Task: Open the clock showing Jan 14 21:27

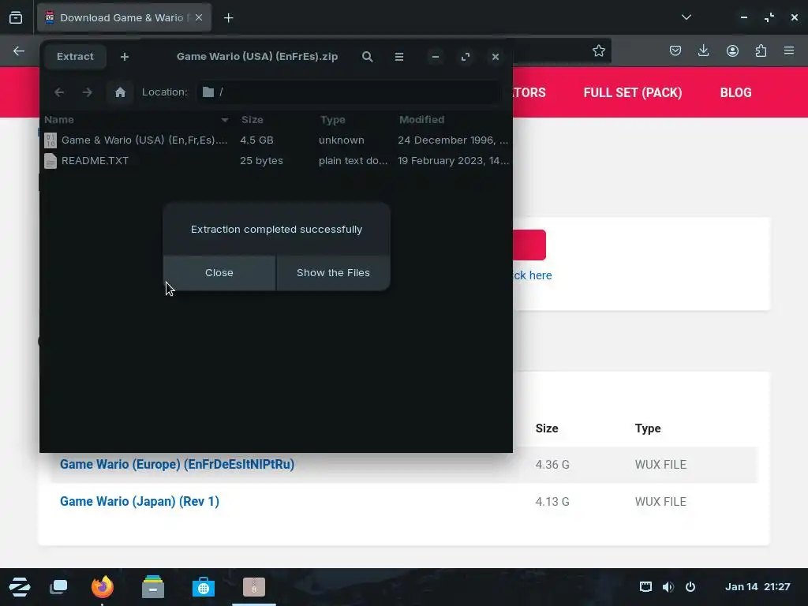Action: tap(757, 586)
